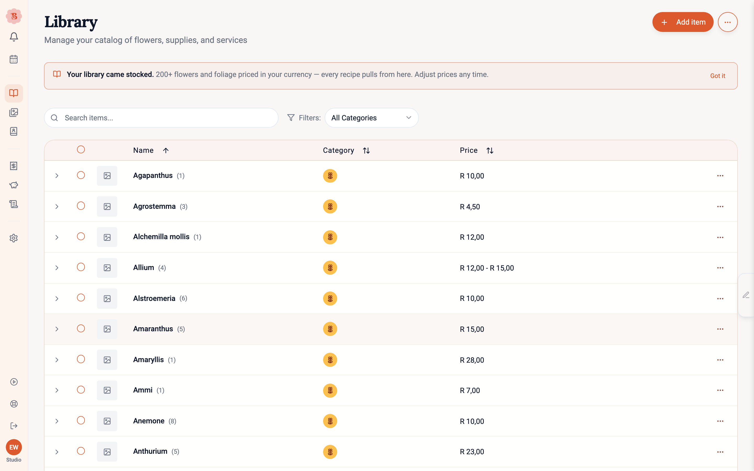Open the EW Studio avatar

point(14,448)
